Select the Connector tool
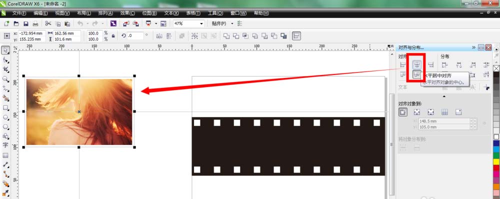The image size is (500, 199). coord(5,174)
